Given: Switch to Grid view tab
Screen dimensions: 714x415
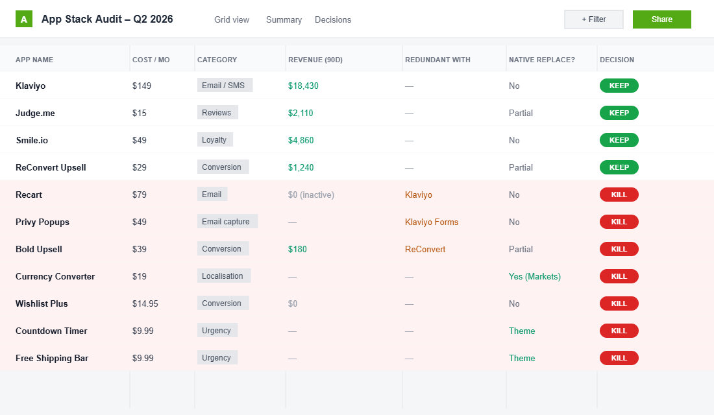Looking at the screenshot, I should coord(232,19).
